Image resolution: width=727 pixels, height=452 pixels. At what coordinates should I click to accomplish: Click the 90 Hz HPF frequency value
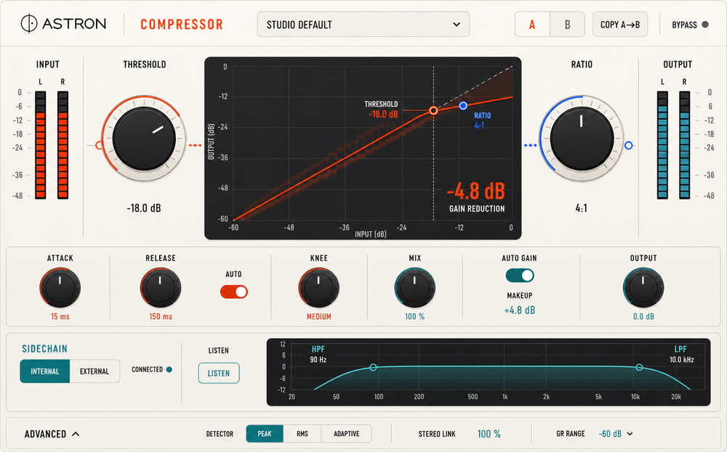(x=318, y=359)
